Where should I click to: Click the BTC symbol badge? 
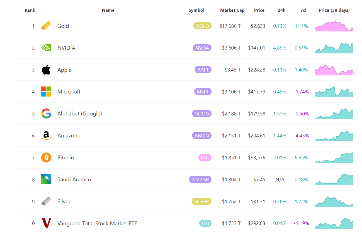(x=205, y=157)
